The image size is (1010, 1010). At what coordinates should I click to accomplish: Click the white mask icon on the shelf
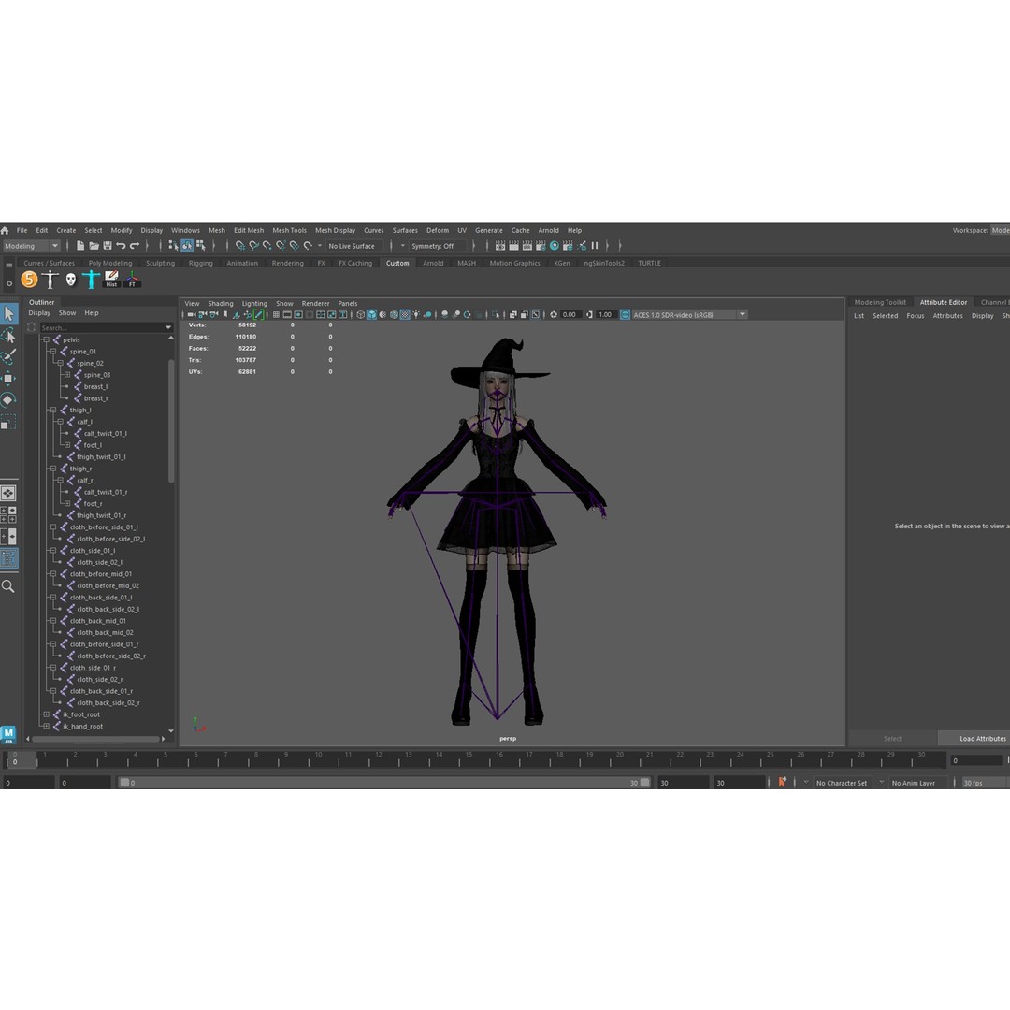coord(69,279)
